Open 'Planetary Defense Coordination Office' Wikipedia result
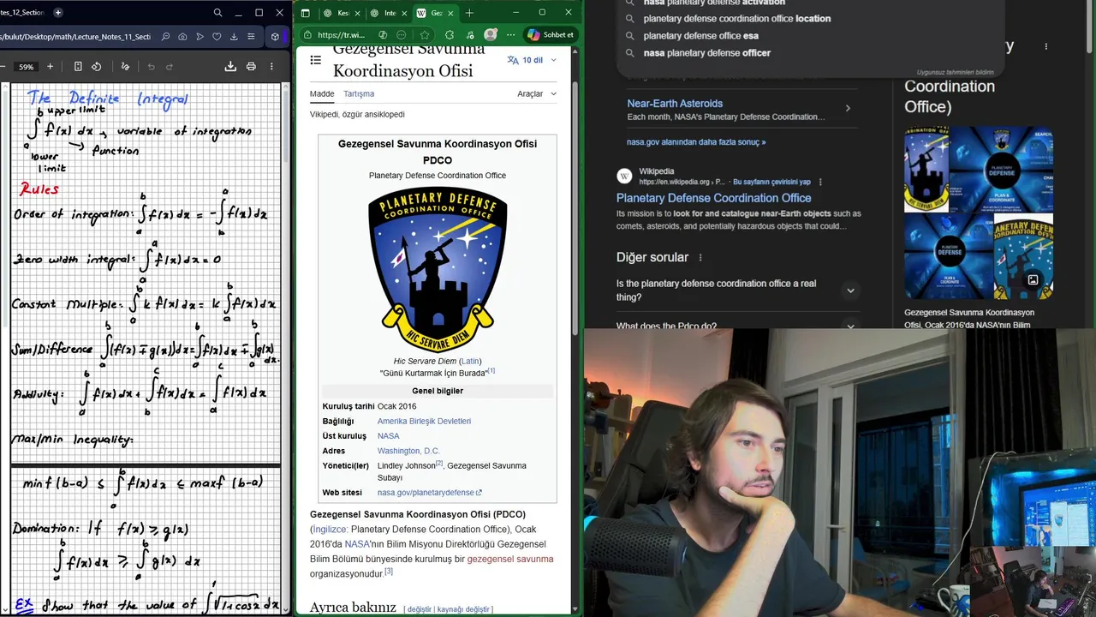Image resolution: width=1096 pixels, height=617 pixels. [713, 198]
